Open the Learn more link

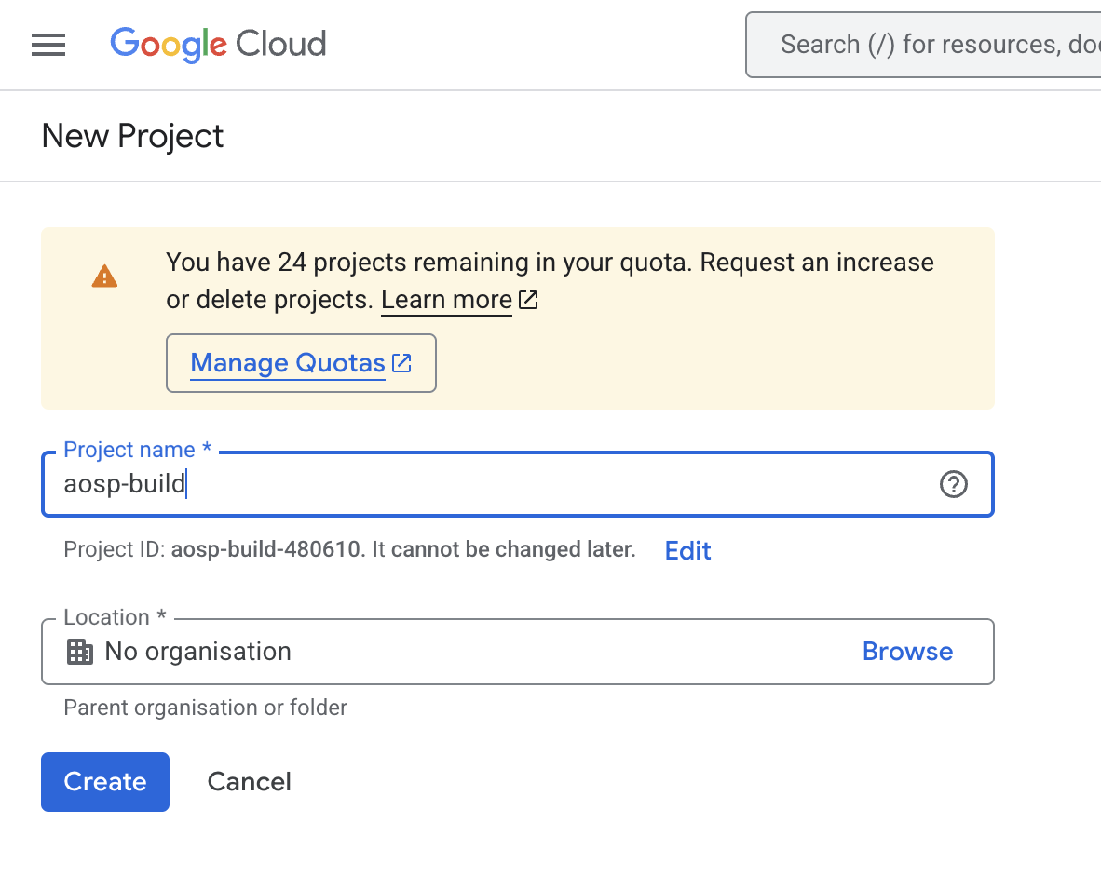tap(446, 301)
